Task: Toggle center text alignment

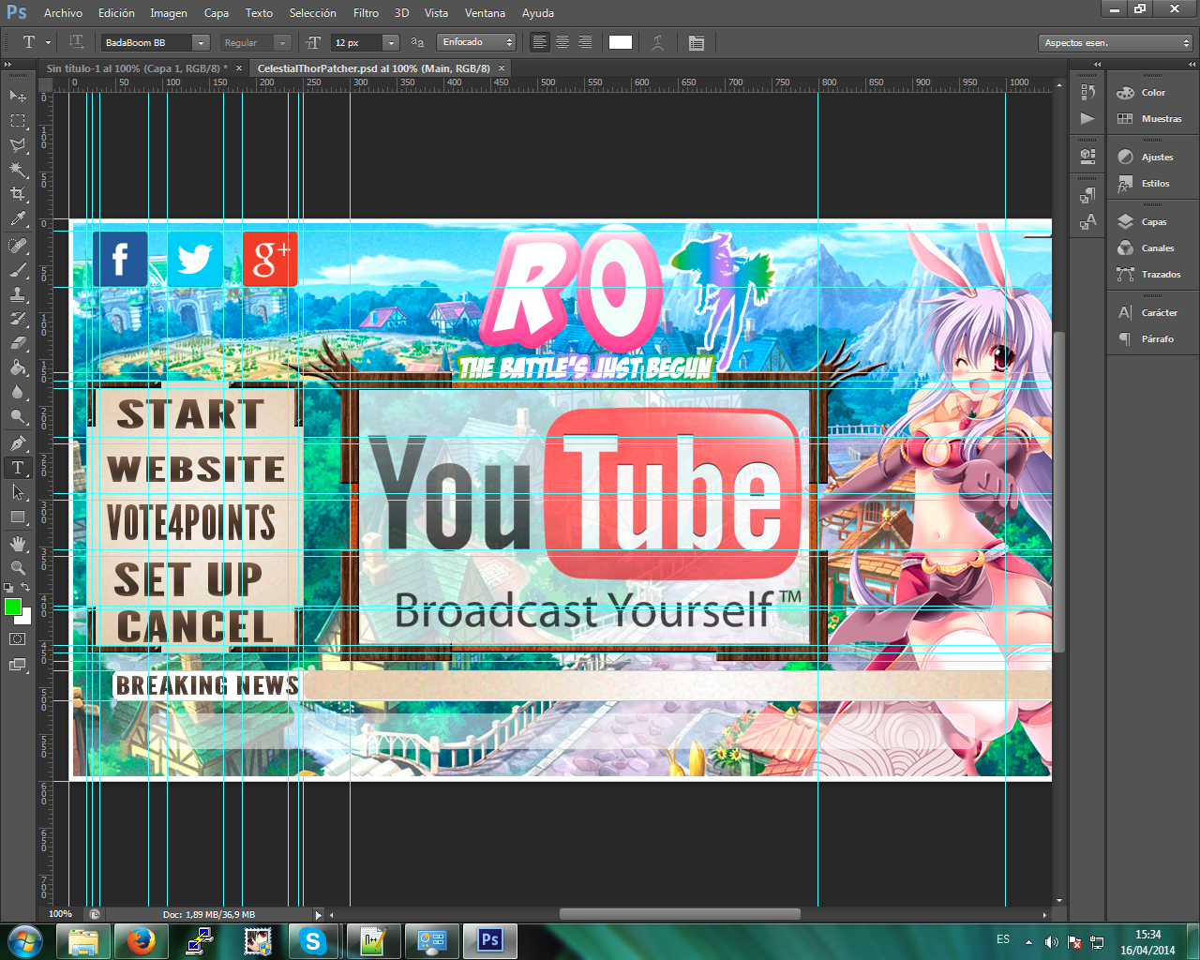Action: pos(562,42)
